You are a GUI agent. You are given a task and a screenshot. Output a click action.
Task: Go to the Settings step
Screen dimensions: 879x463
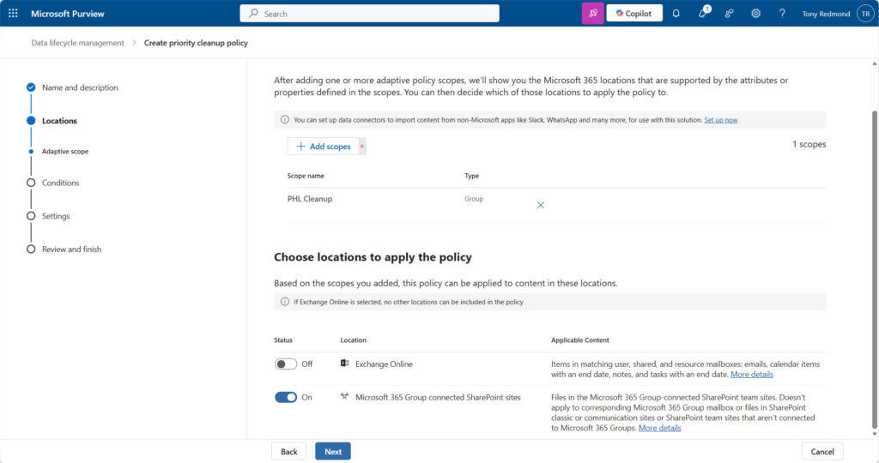point(56,215)
